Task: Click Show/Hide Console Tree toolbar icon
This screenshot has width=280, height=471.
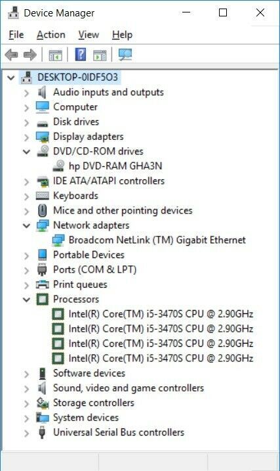Action: point(56,55)
